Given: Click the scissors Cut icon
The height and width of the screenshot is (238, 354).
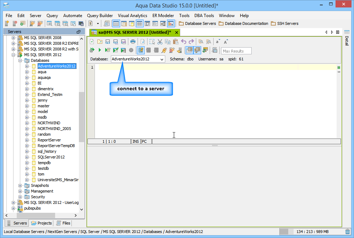Looking at the screenshot, I should 160,42.
